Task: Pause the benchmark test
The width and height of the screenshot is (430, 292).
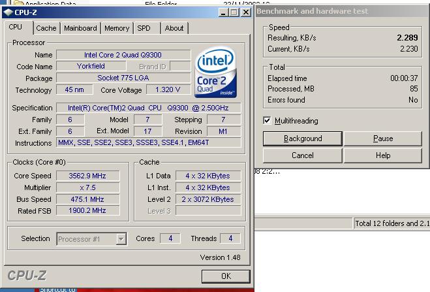Action: [x=383, y=138]
